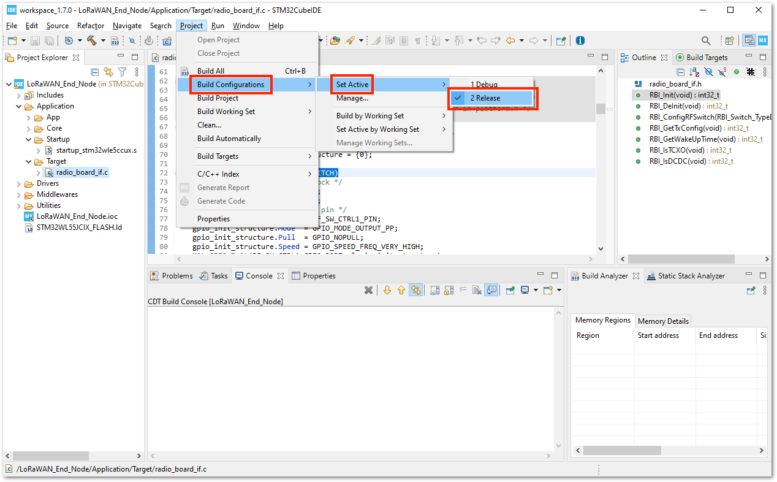Click Collapse All in Project Explorer
This screenshot has width=777, height=482.
coord(95,72)
